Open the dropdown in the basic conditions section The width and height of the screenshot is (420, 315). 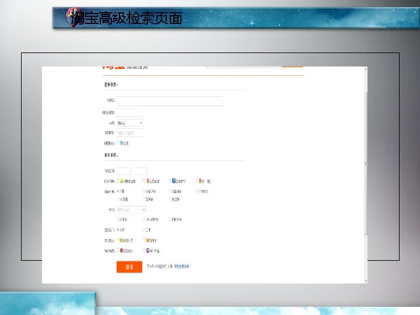click(x=129, y=123)
